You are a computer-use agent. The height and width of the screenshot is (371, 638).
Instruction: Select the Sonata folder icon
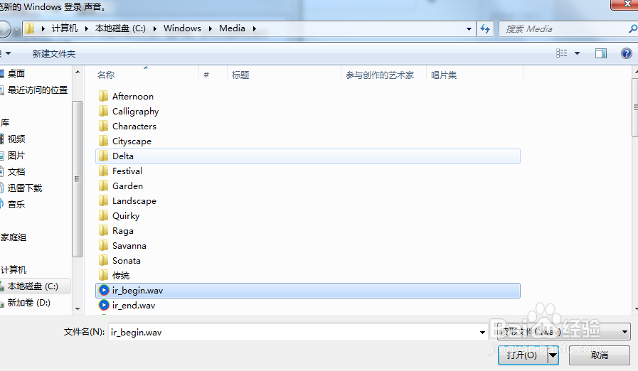[x=103, y=260]
